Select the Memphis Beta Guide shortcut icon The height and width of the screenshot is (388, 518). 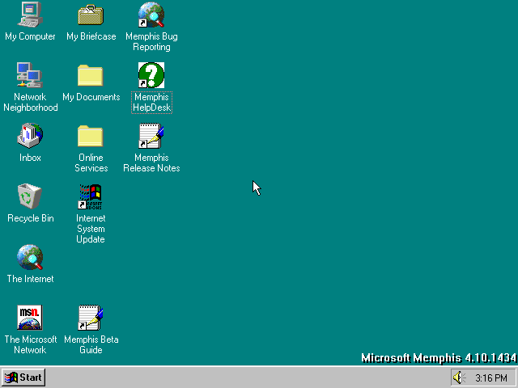(x=91, y=318)
